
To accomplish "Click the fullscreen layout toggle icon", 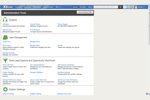I will 129,7.
